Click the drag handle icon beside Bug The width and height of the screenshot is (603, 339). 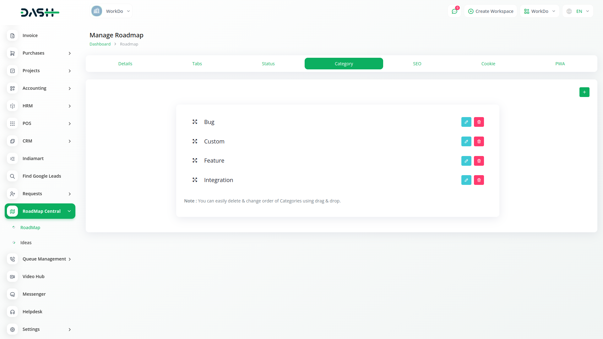click(x=195, y=122)
